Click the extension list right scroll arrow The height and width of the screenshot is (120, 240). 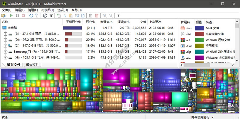click(x=233, y=65)
